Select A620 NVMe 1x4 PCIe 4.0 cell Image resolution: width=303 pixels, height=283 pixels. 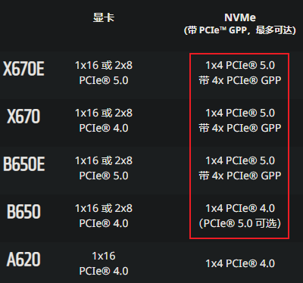240,263
